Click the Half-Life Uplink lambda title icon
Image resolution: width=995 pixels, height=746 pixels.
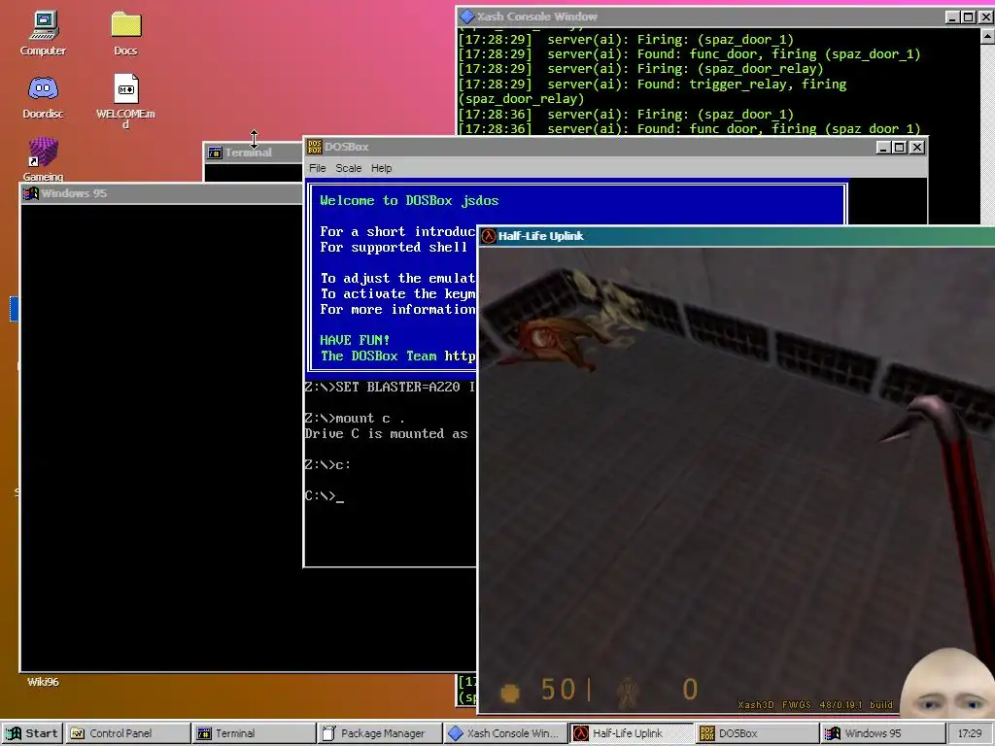(x=488, y=236)
